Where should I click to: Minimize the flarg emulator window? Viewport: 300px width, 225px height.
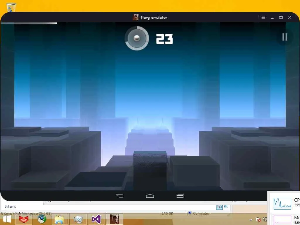[272, 17]
